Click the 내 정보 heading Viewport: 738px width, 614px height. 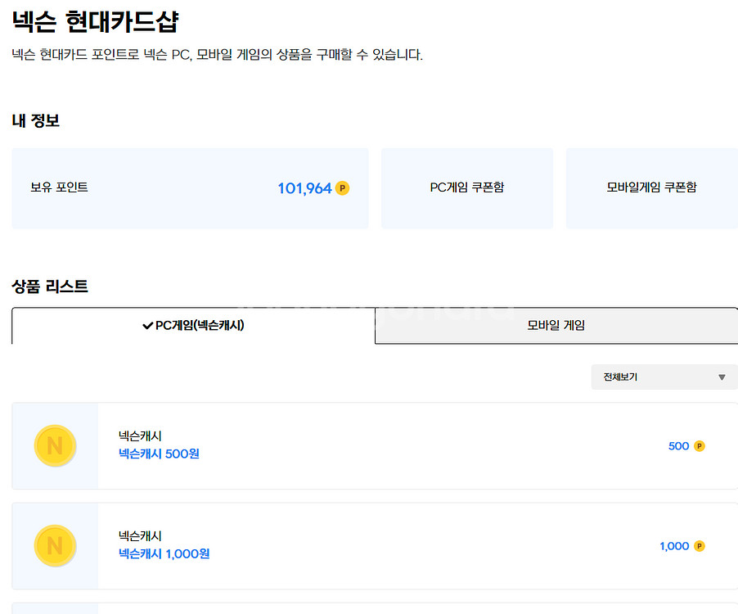click(x=36, y=120)
